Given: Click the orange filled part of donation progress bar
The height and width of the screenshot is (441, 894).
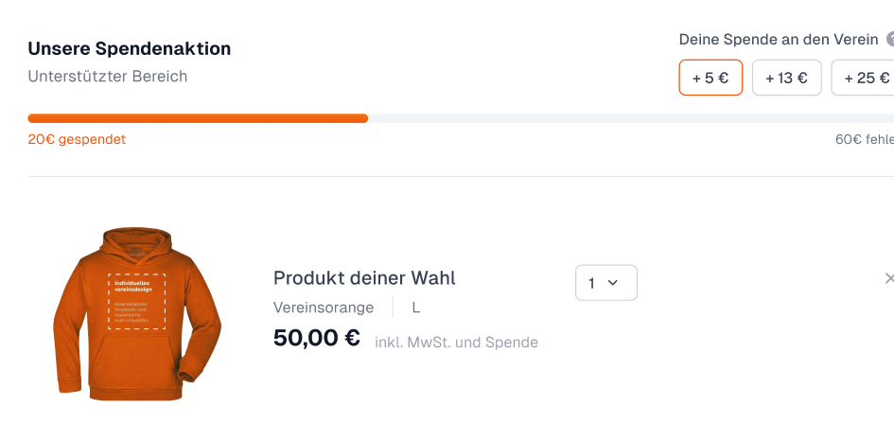Looking at the screenshot, I should (198, 118).
